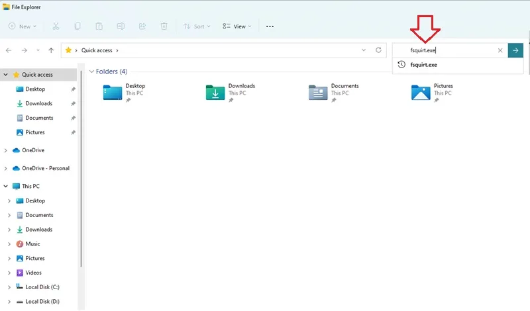Click the Share icon in toolbar
The width and height of the screenshot is (530, 311).
pyautogui.click(x=142, y=26)
